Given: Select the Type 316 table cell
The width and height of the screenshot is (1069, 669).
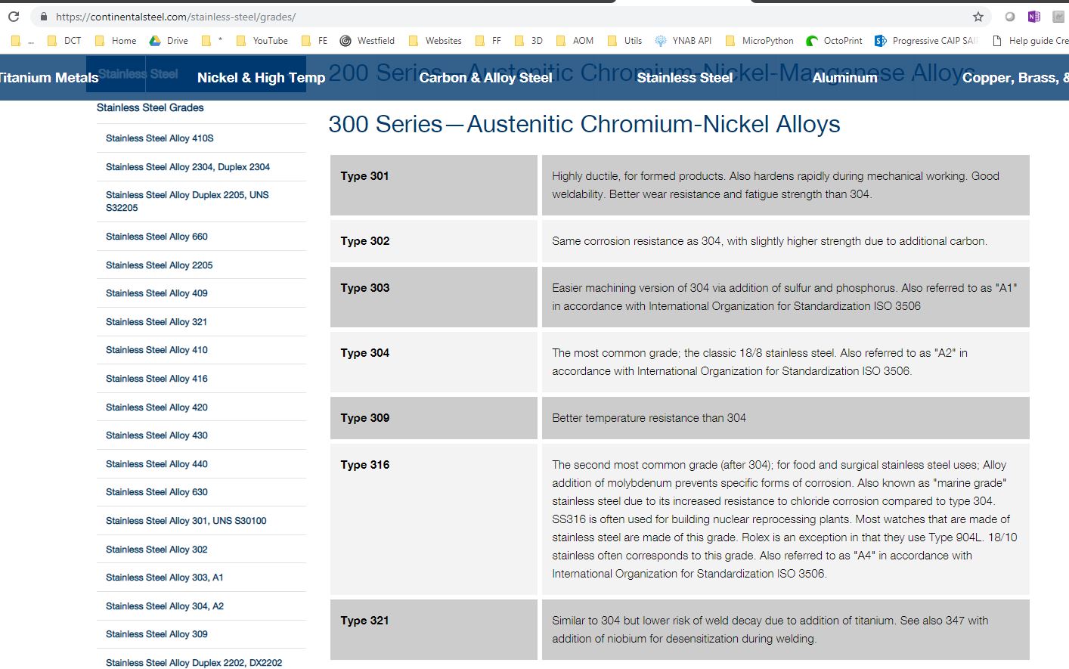Looking at the screenshot, I should pyautogui.click(x=434, y=519).
